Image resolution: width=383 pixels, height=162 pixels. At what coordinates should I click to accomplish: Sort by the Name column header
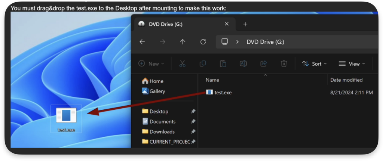click(x=212, y=80)
